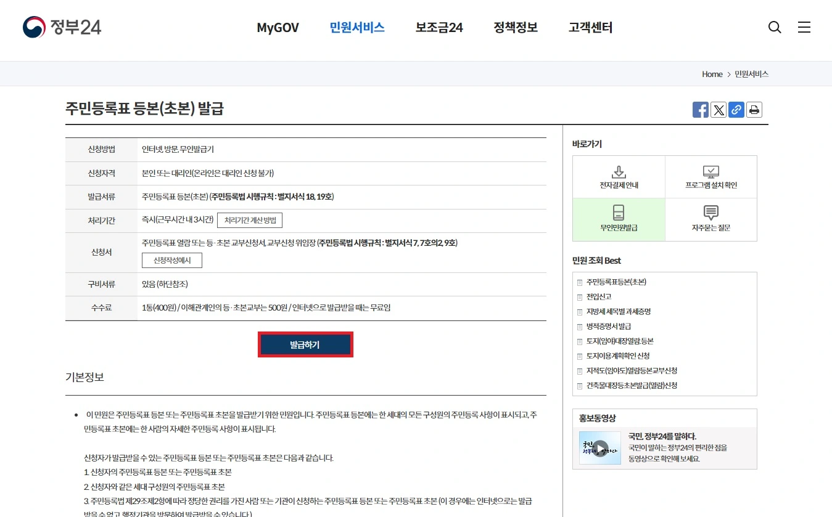Open the search magnifier icon
This screenshot has height=517, width=832.
coord(774,27)
